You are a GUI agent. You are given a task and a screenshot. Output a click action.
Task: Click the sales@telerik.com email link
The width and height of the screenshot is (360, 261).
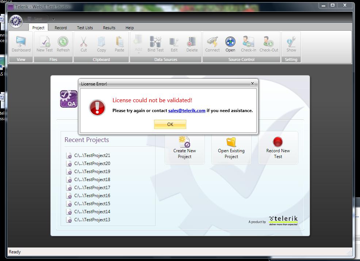pyautogui.click(x=187, y=110)
